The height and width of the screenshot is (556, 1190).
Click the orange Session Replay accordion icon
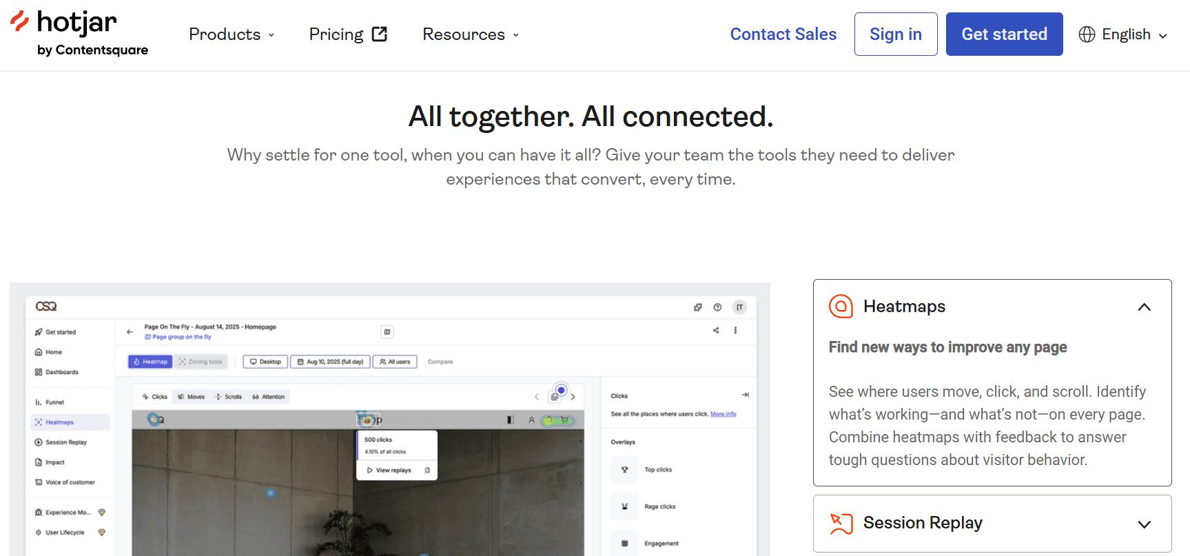click(x=841, y=523)
